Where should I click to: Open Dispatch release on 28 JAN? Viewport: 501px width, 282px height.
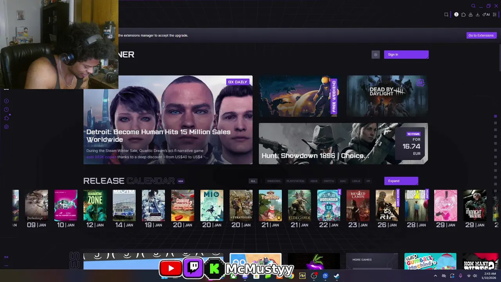pos(416,205)
